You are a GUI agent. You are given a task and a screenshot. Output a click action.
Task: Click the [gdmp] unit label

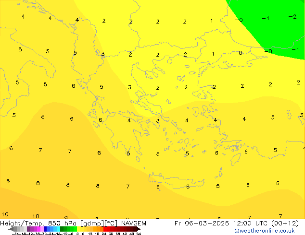tap(92, 223)
